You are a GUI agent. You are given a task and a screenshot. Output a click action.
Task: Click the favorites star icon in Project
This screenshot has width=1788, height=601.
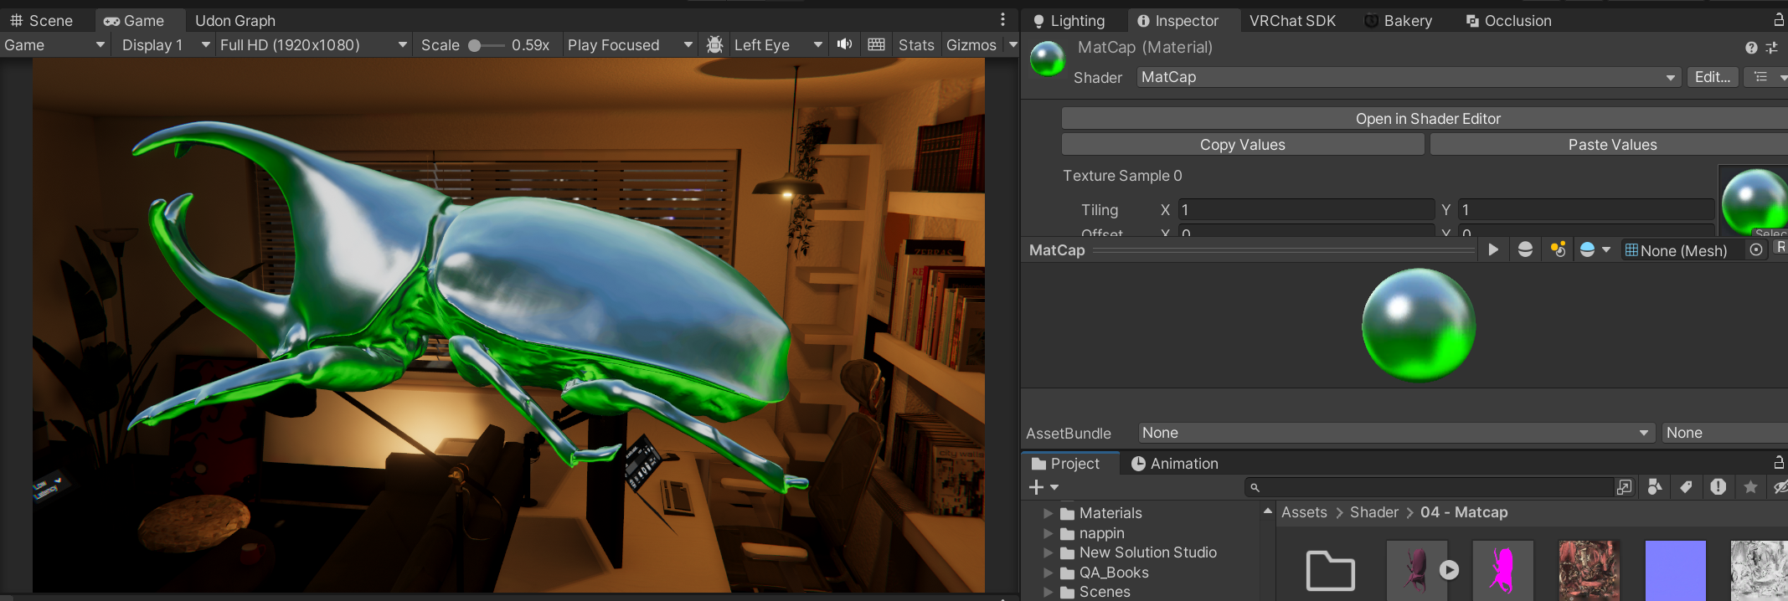click(x=1750, y=487)
